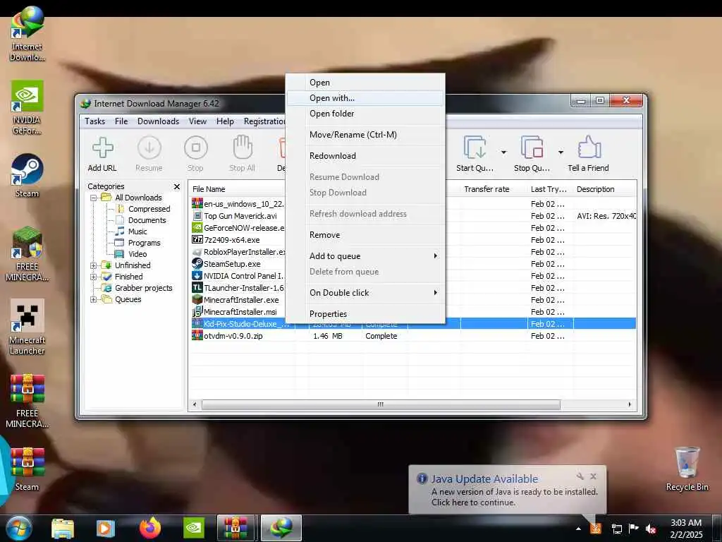Expand the Queues category node

94,299
